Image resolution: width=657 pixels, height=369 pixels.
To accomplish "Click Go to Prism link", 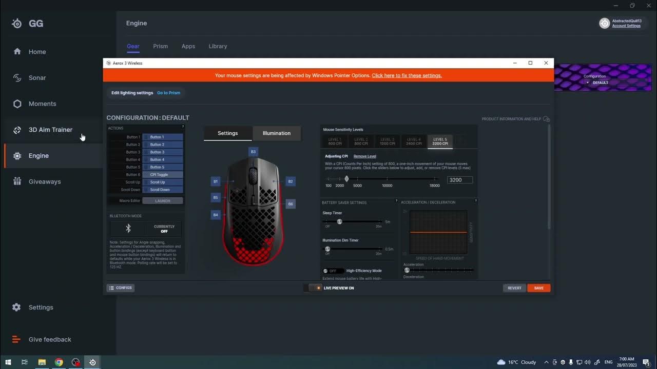I will pyautogui.click(x=168, y=93).
